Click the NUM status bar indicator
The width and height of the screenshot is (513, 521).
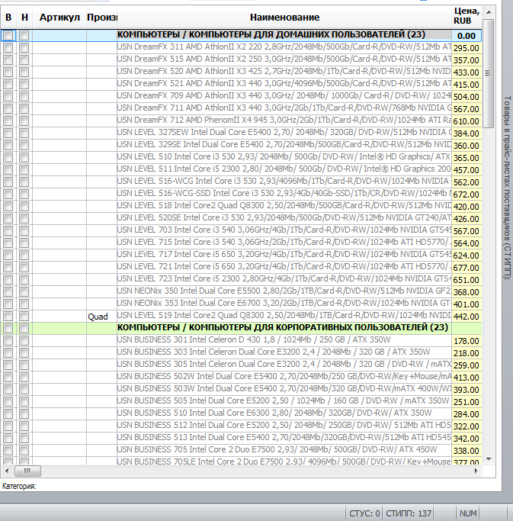tap(468, 513)
